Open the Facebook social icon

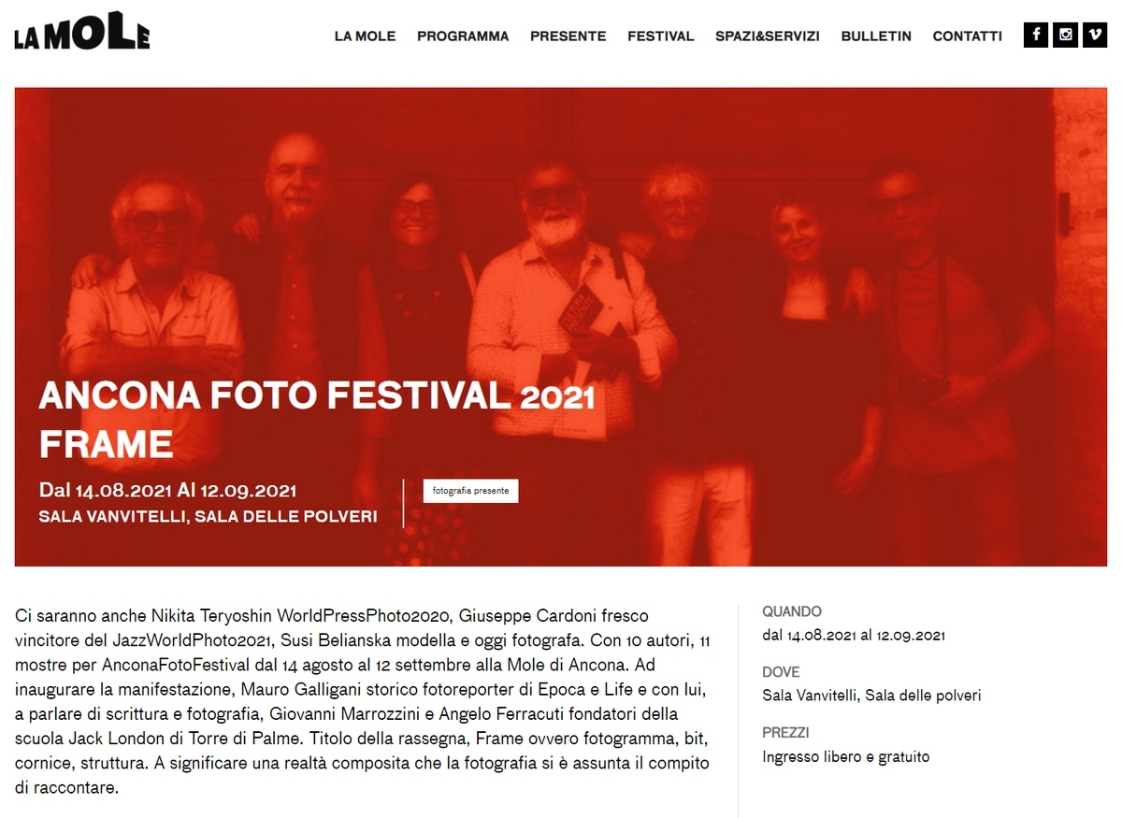pyautogui.click(x=1036, y=36)
